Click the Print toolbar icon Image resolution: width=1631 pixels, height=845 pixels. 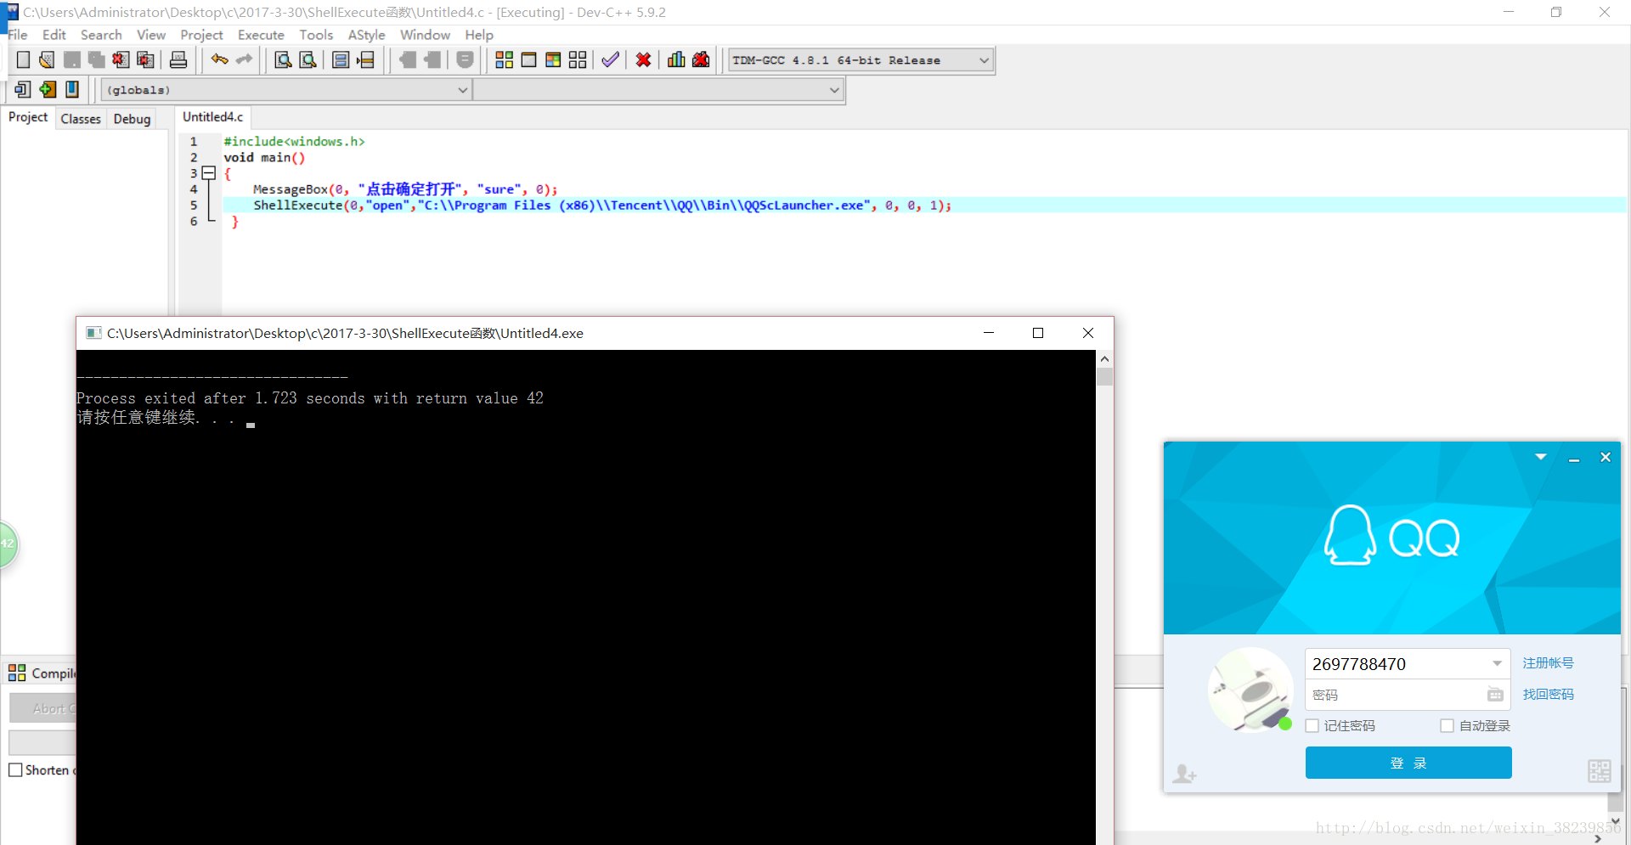[178, 59]
